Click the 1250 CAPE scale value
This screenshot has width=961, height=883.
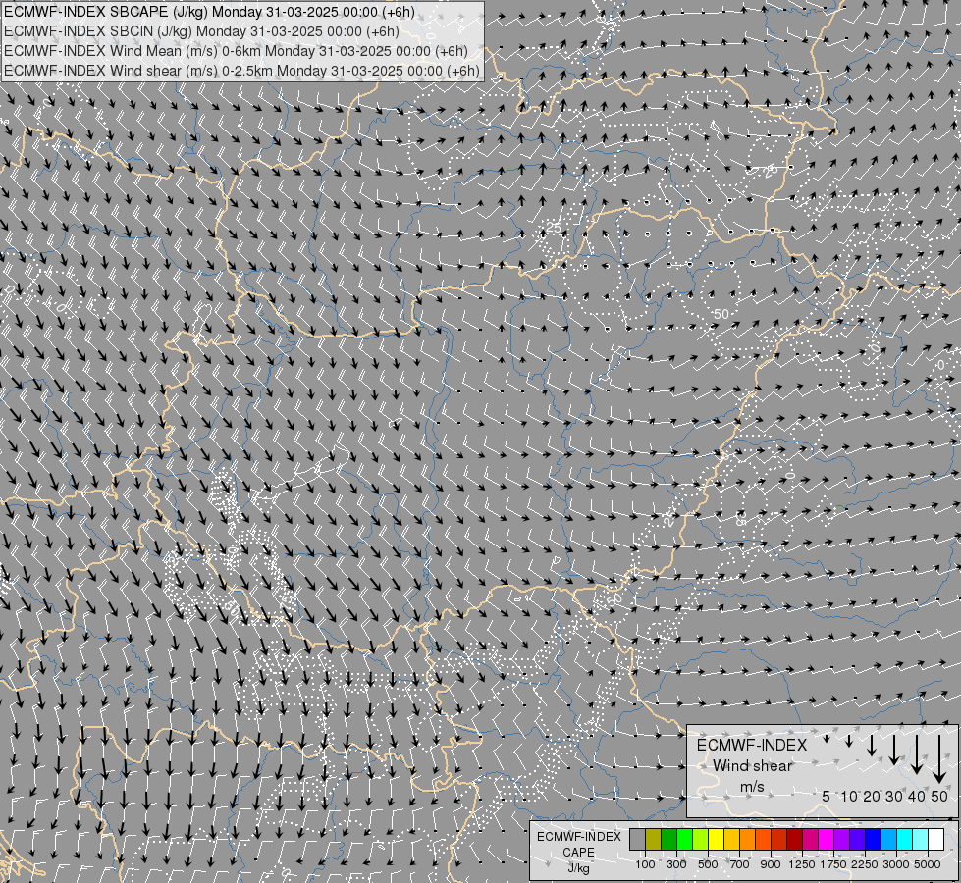coord(802,864)
